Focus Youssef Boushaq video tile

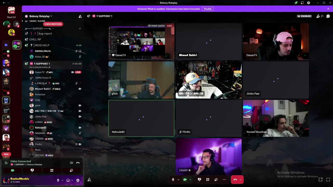point(276,118)
